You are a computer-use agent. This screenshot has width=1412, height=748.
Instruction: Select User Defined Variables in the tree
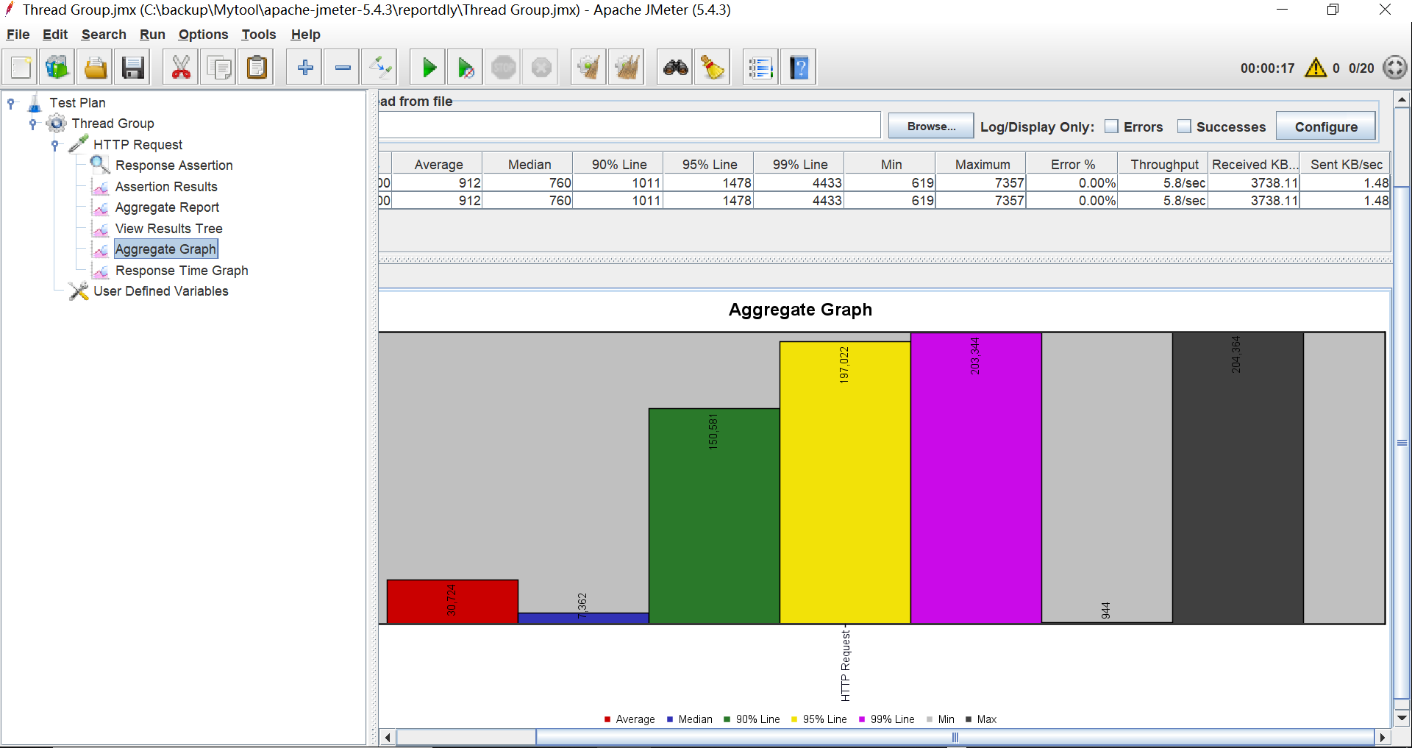[x=160, y=291]
